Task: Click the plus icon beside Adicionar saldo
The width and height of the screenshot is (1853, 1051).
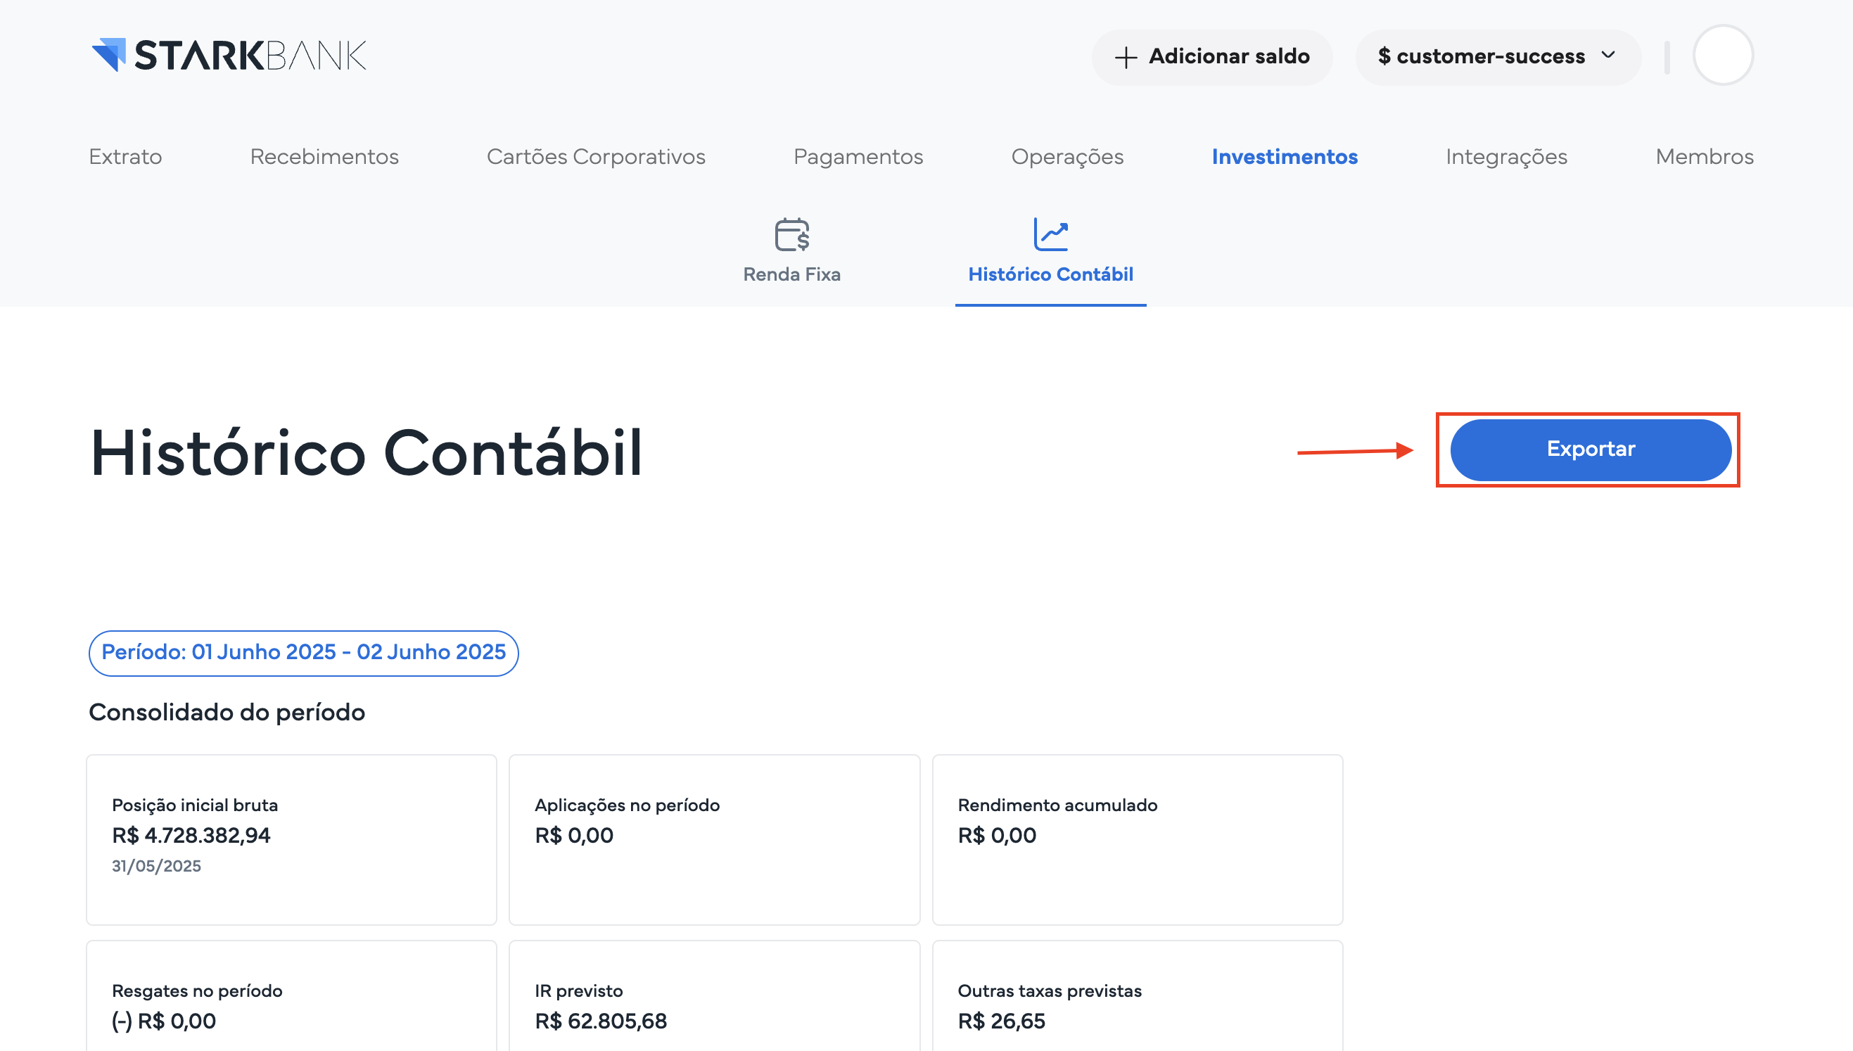Action: [1126, 57]
